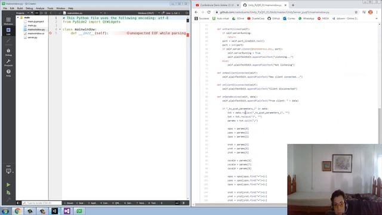Open the Application Output pane
The height and width of the screenshot is (215, 382).
click(x=92, y=203)
